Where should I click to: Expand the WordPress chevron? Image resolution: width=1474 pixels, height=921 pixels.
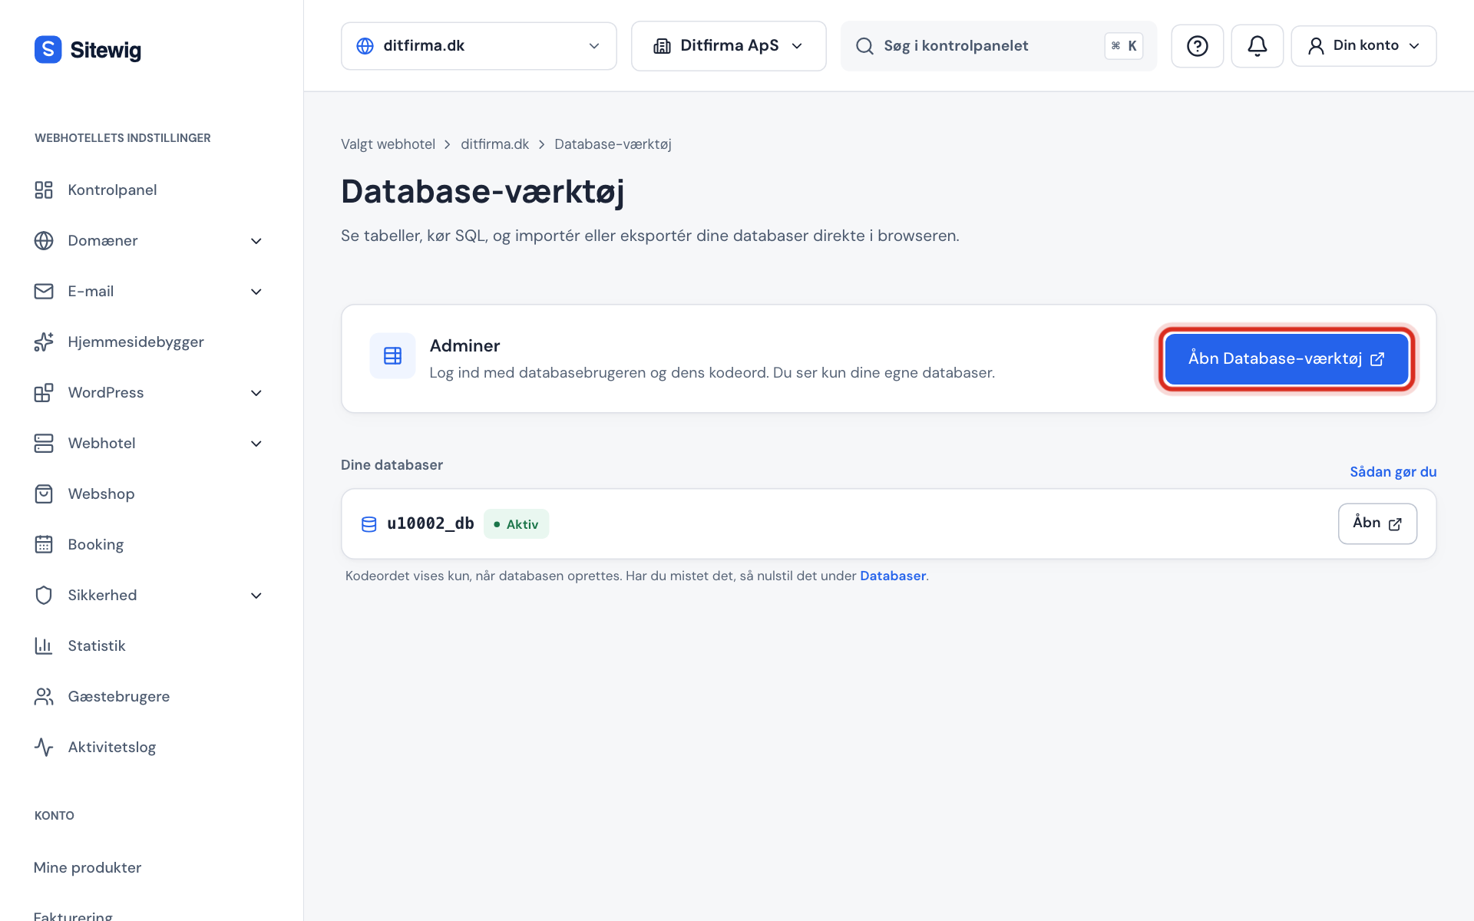tap(256, 393)
